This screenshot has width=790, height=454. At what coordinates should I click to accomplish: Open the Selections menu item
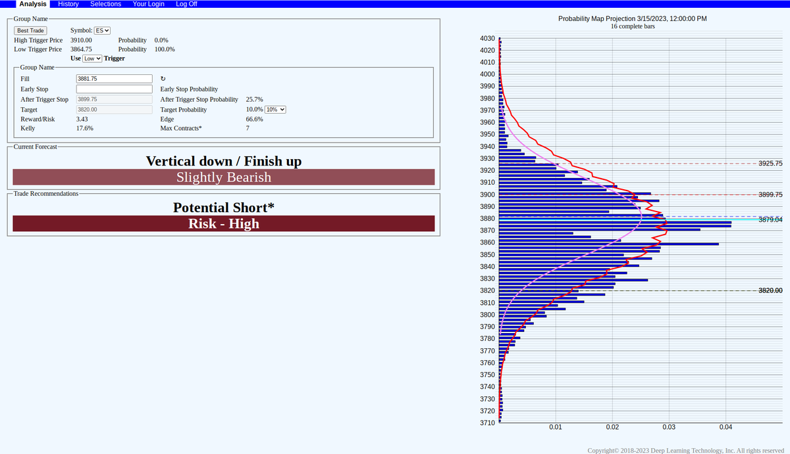[106, 4]
